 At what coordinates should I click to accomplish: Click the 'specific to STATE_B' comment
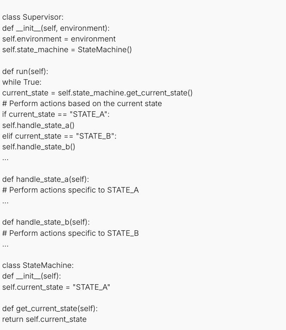point(71,233)
